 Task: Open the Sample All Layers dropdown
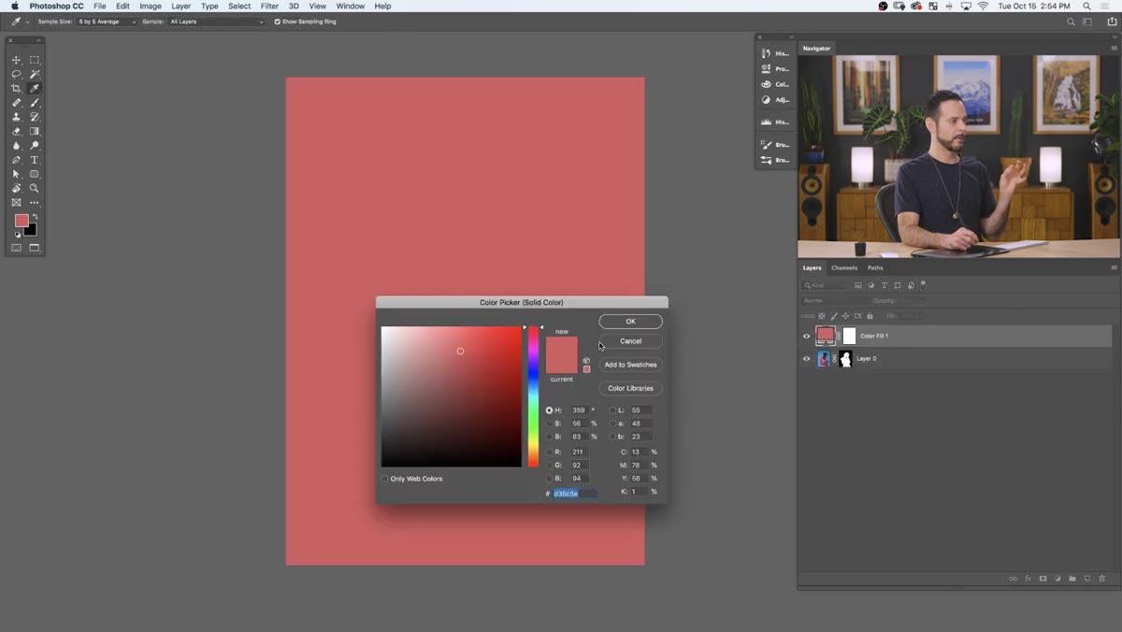[216, 22]
